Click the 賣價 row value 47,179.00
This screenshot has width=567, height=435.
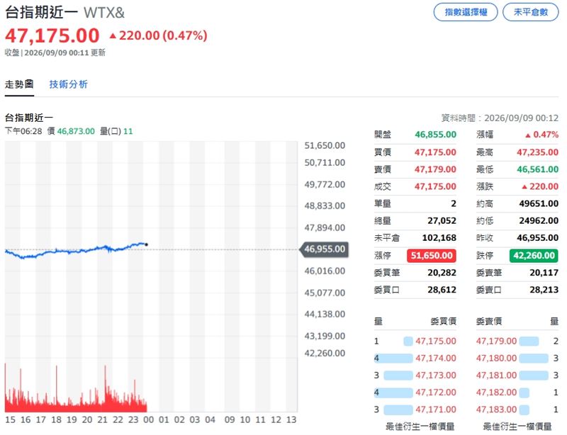coord(435,169)
